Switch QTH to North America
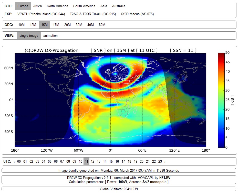Image resolution: width=239 pixels, height=193 pixels. tap(57, 6)
